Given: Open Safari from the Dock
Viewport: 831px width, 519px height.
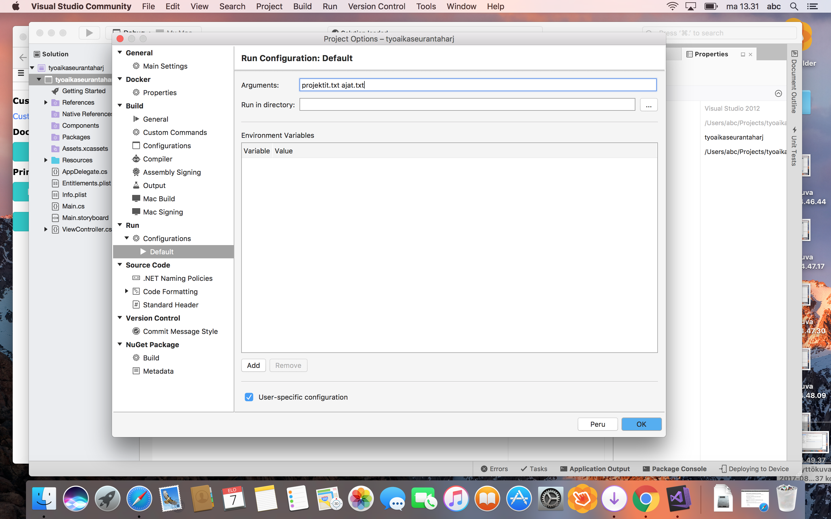Looking at the screenshot, I should [139, 499].
